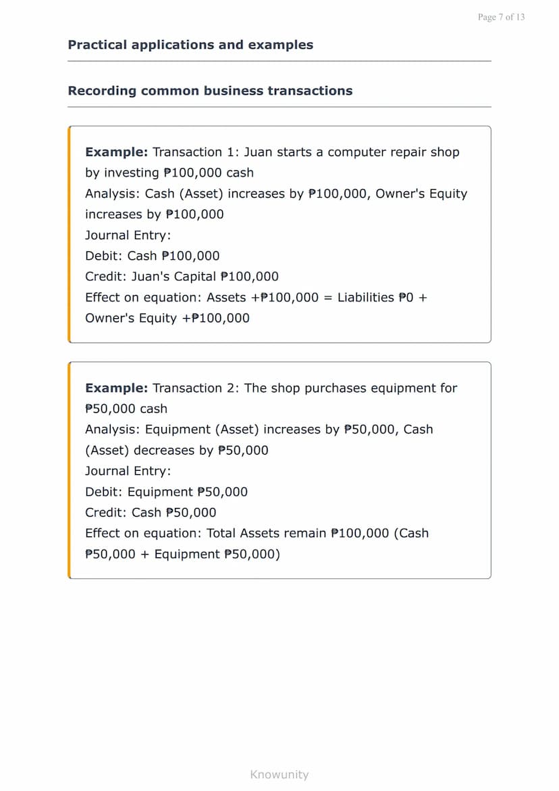Click the Knowunity footer watermark
The height and width of the screenshot is (791, 559).
click(279, 774)
